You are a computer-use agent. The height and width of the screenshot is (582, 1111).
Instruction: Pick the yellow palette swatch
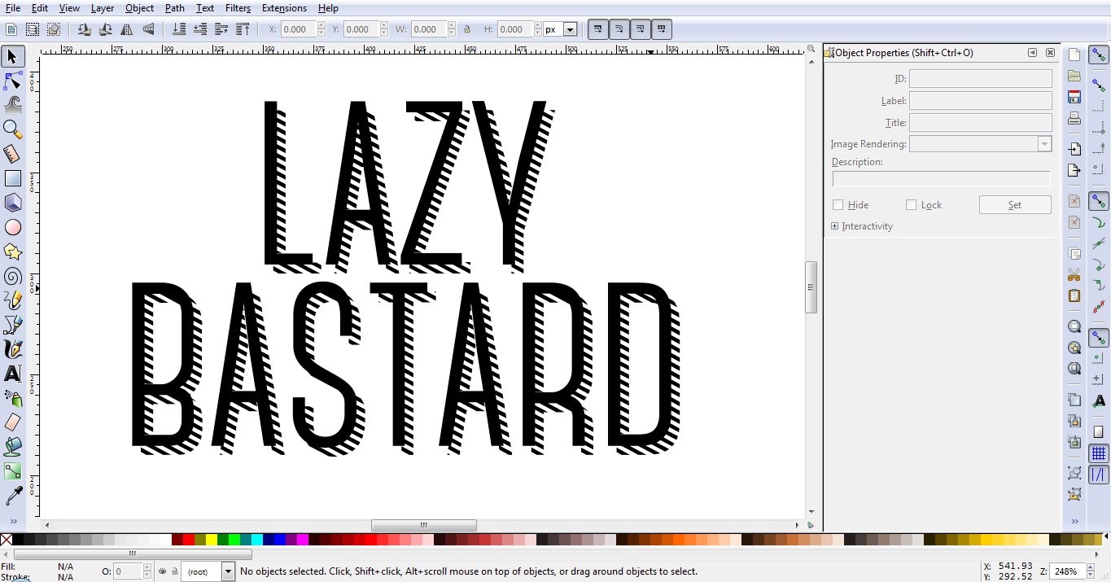212,539
